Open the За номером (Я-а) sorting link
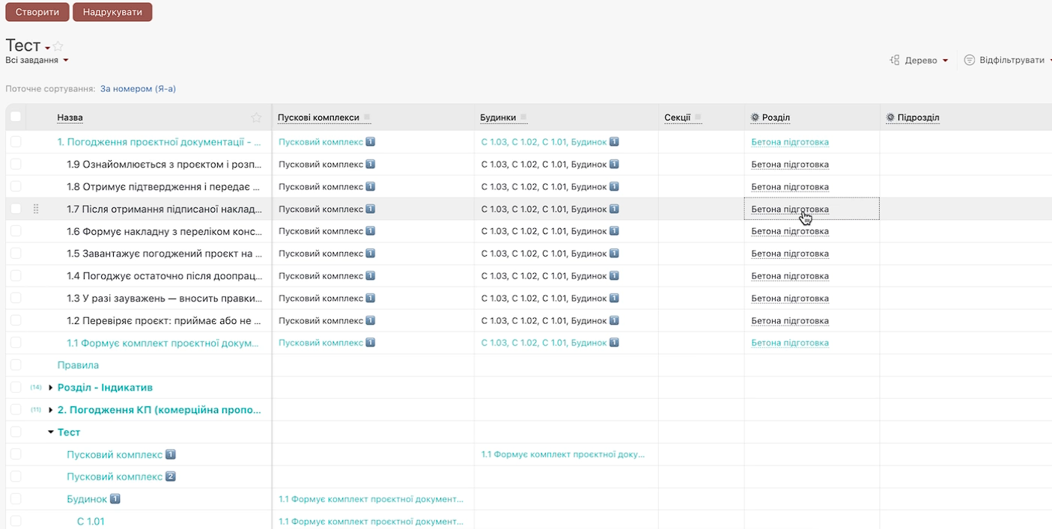The width and height of the screenshot is (1052, 529). click(138, 88)
